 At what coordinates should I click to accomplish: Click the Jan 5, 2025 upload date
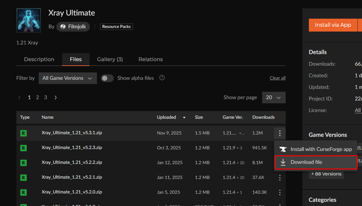(x=168, y=192)
